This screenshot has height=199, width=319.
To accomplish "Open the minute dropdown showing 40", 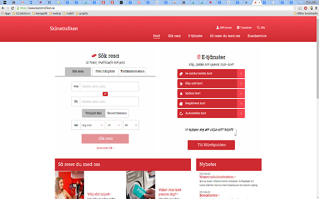I will [131, 125].
